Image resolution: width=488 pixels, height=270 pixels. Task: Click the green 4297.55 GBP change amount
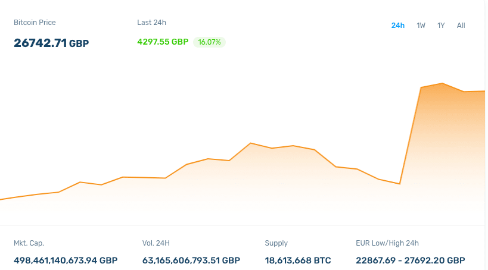(x=163, y=42)
